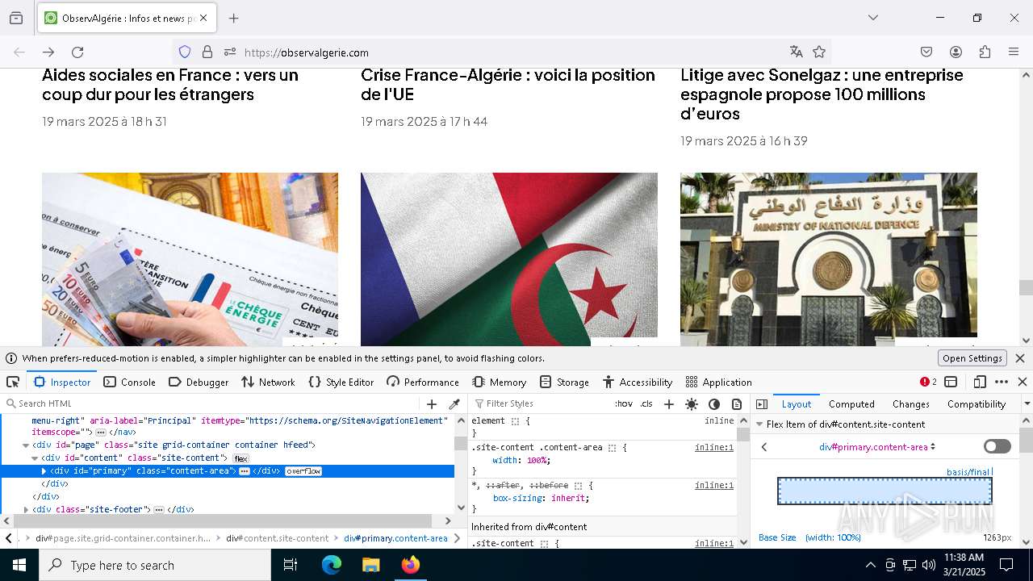Select div#page breadcrumb item
Image resolution: width=1033 pixels, height=581 pixels.
pos(123,538)
